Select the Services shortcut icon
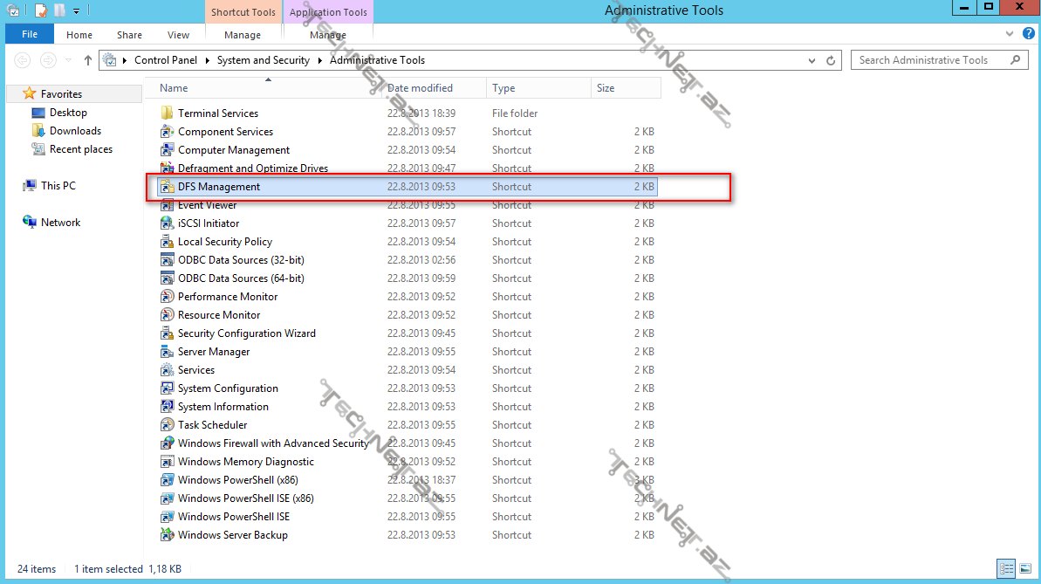This screenshot has width=1041, height=584. click(168, 370)
